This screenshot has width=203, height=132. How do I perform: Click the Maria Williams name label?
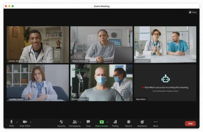coord(80,61)
